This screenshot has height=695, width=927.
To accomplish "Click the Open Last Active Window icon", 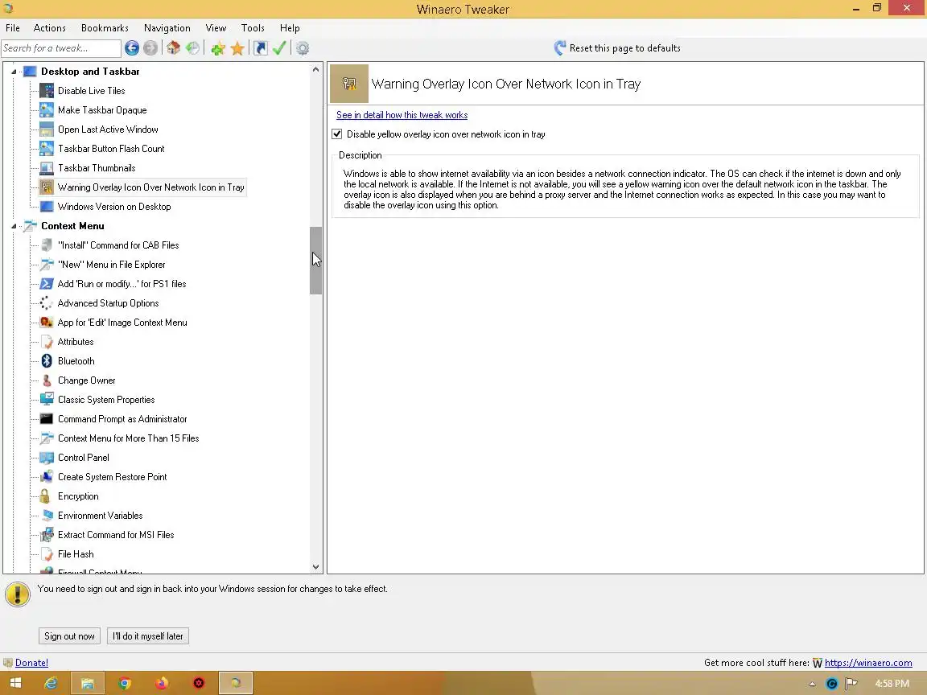I will coord(47,130).
